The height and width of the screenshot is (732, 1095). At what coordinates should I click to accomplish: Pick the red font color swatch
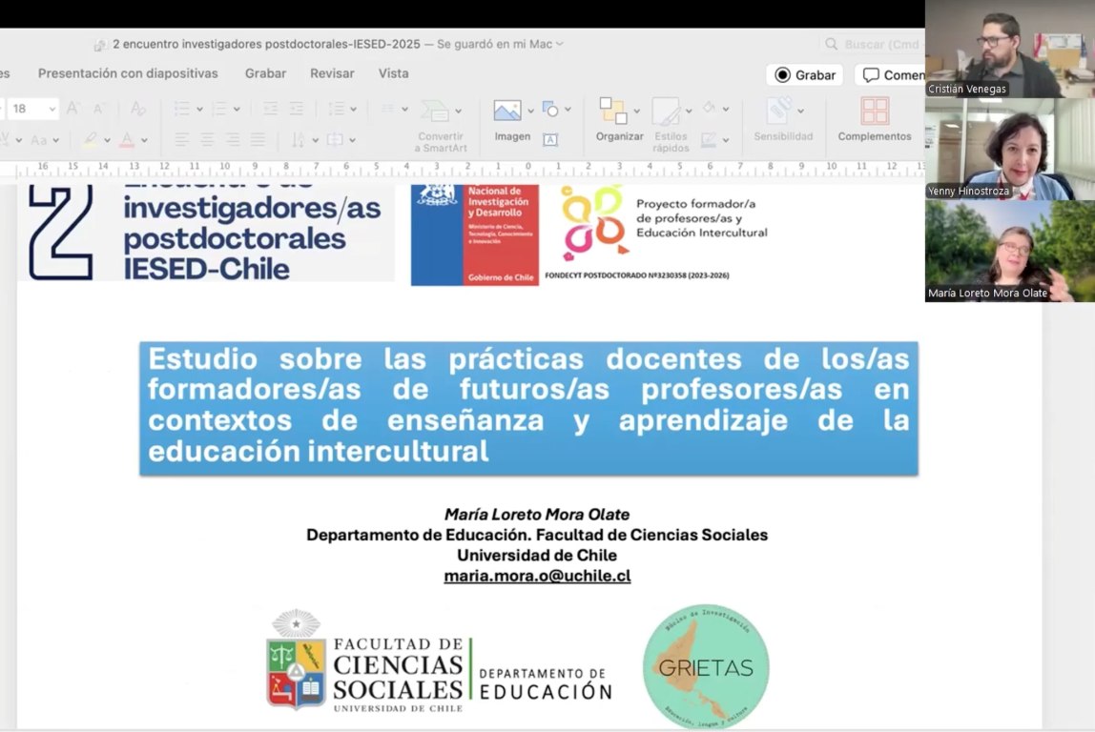coord(127,140)
